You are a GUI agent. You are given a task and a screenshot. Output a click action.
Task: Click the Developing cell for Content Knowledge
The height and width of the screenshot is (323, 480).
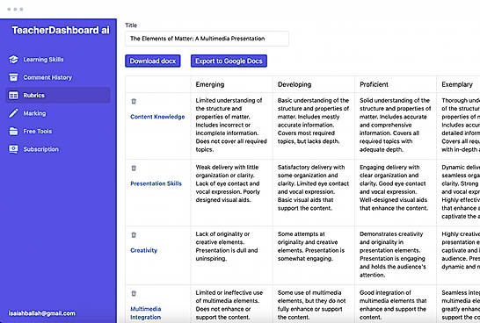tap(314, 126)
